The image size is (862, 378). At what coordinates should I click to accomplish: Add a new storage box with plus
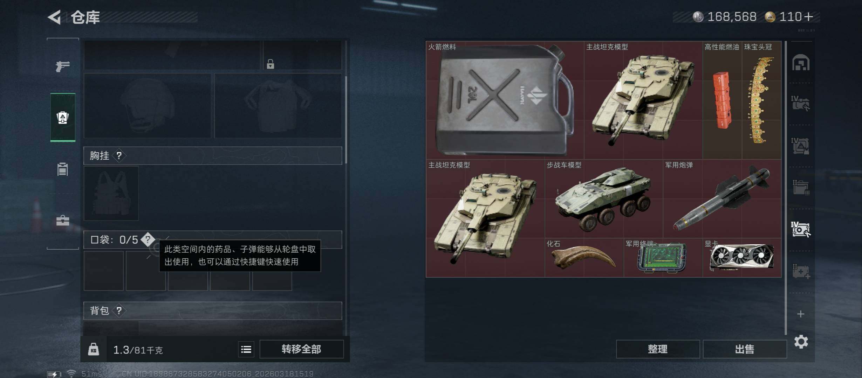(x=801, y=314)
